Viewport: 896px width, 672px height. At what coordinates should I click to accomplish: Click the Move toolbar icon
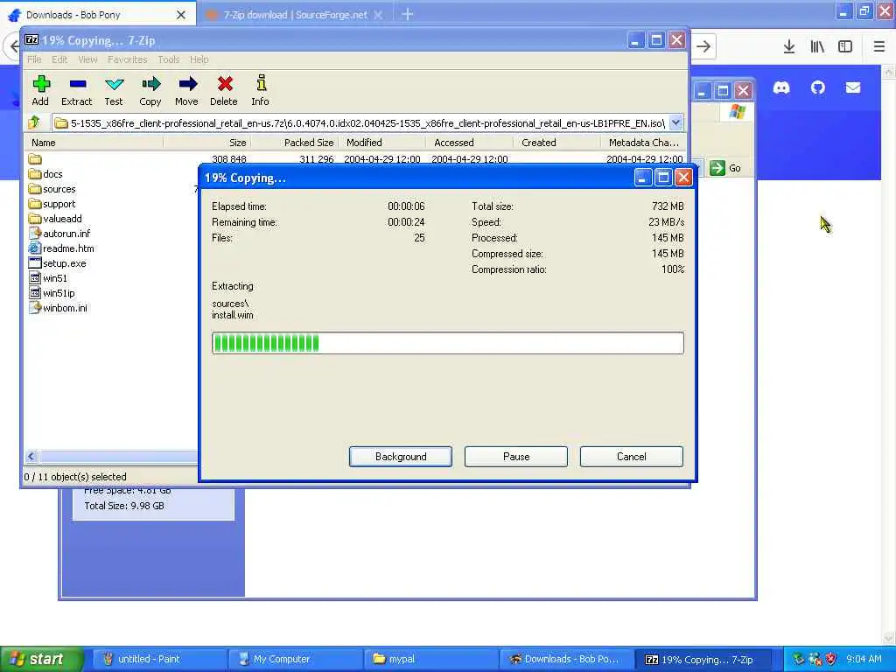click(x=187, y=90)
